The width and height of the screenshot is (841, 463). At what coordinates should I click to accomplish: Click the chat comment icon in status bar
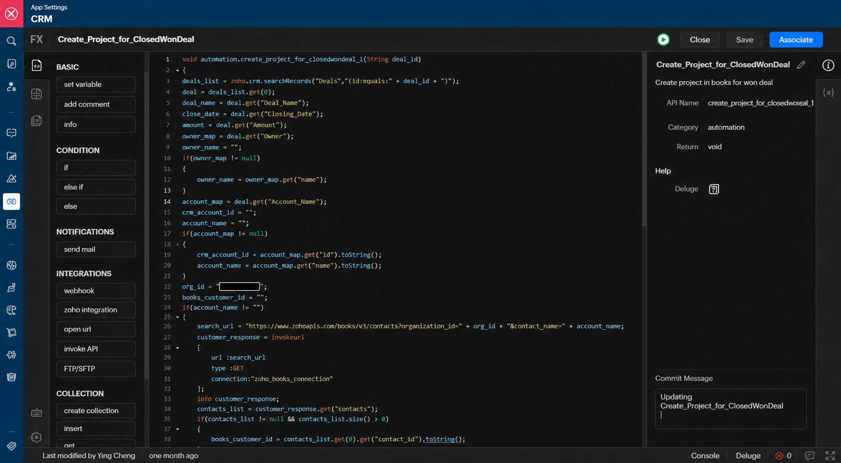pyautogui.click(x=810, y=456)
